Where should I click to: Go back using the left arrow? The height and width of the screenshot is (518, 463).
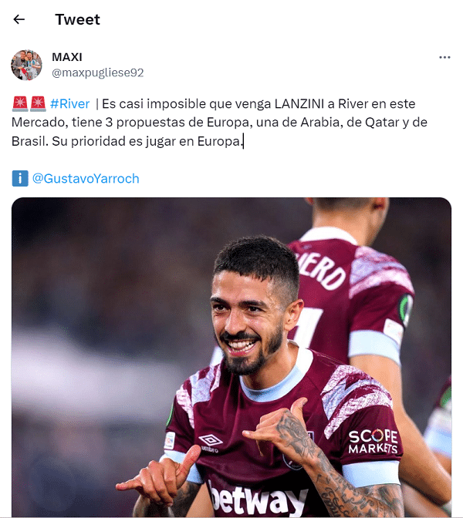(19, 19)
